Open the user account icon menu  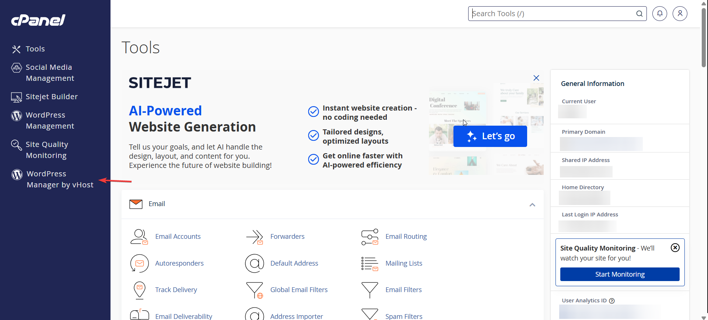pyautogui.click(x=680, y=14)
